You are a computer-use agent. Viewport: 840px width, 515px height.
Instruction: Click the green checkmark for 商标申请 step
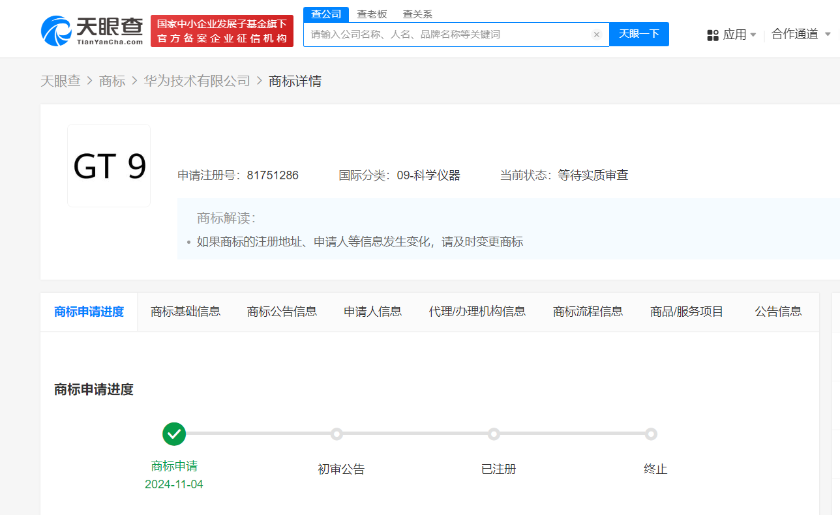pos(174,434)
